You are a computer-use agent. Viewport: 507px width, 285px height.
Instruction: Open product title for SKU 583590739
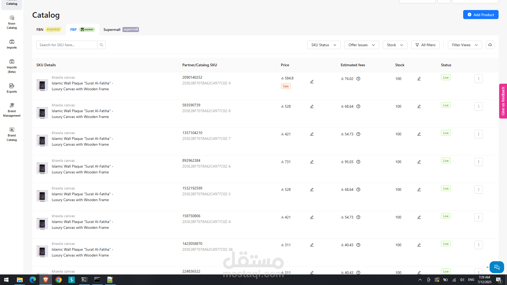coord(82,114)
